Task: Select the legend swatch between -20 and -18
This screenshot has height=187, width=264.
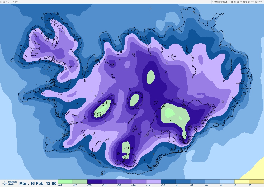Action: [95, 181]
